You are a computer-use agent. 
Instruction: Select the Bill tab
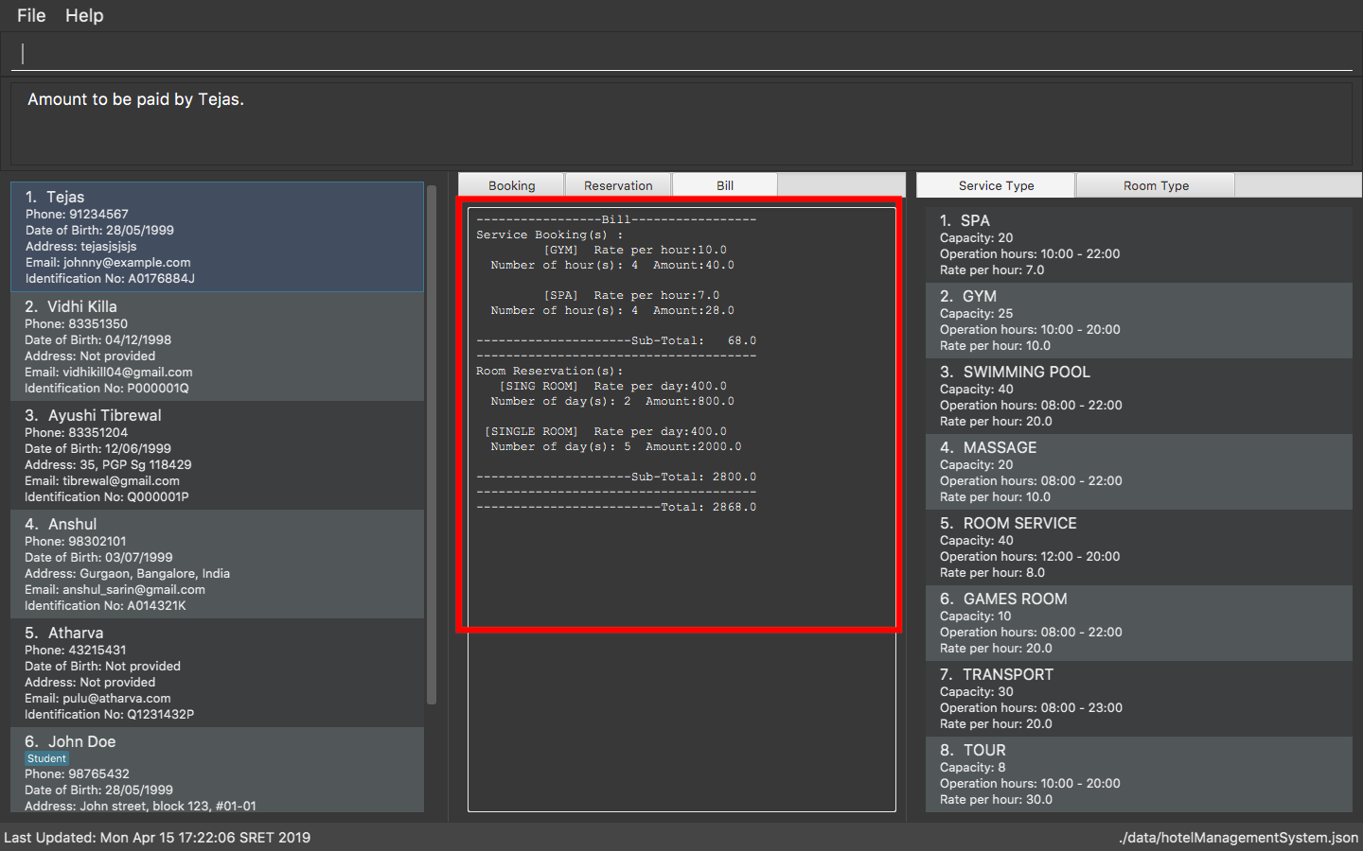tap(725, 185)
